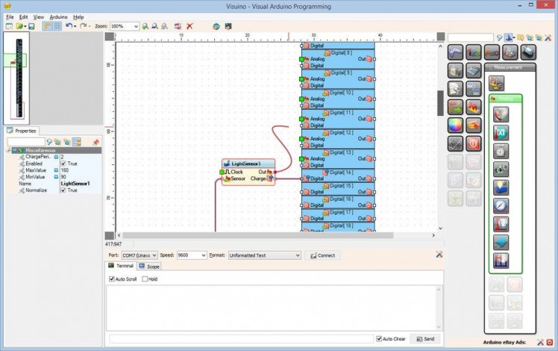Screen dimensions: 558x351
Task: Select the color wheel component category
Action: tap(455, 125)
